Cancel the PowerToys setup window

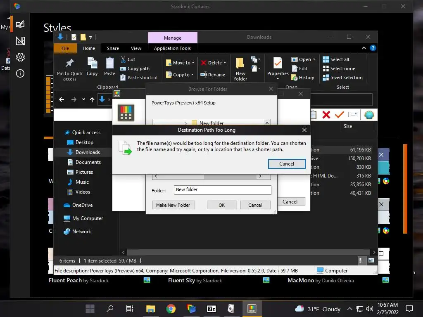point(290,202)
